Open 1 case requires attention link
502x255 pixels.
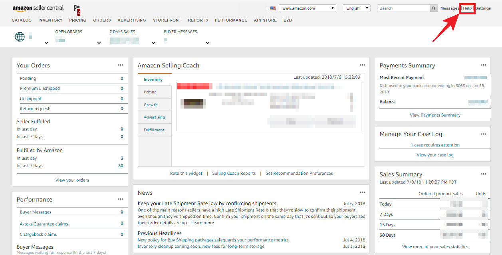(x=435, y=145)
